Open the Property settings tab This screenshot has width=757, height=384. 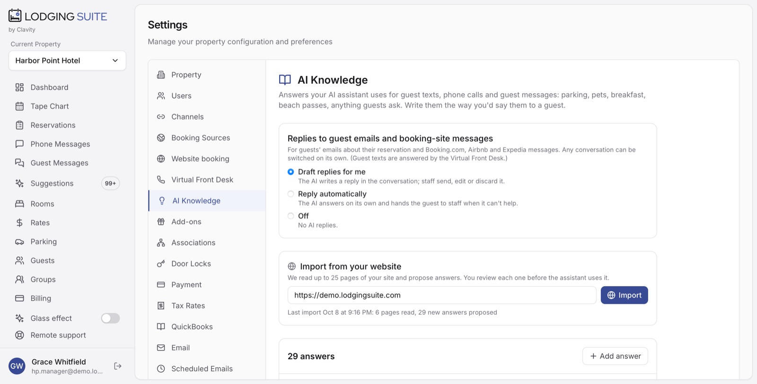click(x=207, y=75)
